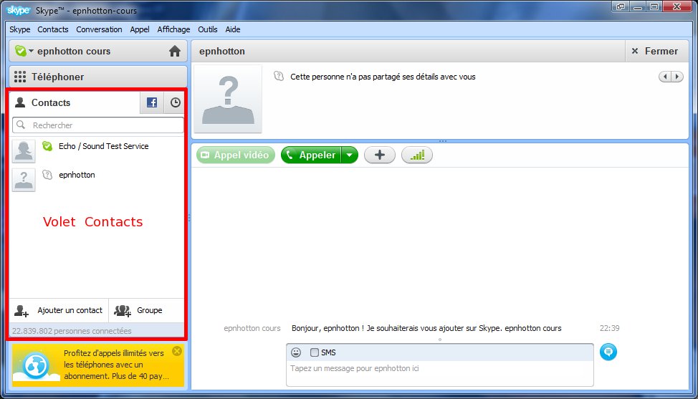Screen dimensions: 698x399
Task: Send the message with blue button
Action: pyautogui.click(x=608, y=352)
